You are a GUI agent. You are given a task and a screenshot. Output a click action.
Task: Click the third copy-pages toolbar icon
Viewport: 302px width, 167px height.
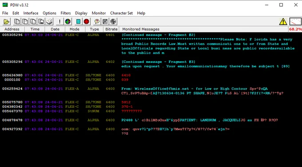pos(33,22)
